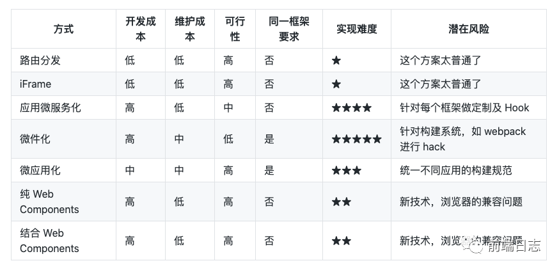Click the five-star rating for 微件化

click(x=356, y=139)
